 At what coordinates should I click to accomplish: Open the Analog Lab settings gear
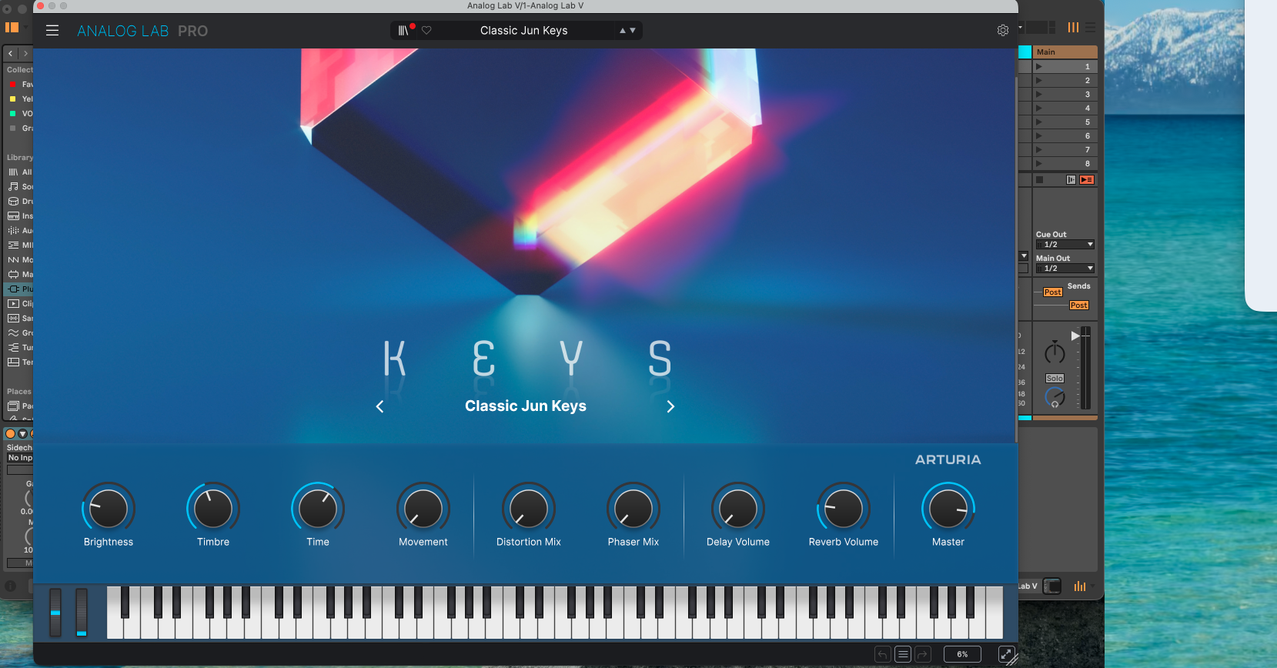click(1003, 31)
